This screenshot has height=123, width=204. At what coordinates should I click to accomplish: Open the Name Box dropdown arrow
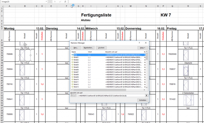(x=46, y=2)
